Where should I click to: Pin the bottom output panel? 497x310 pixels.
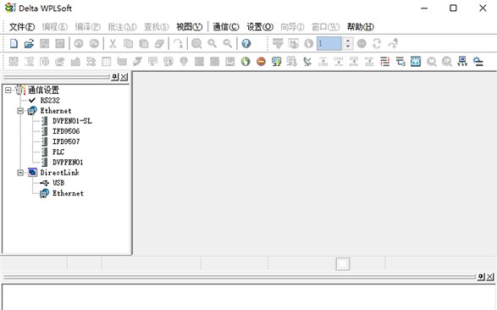coord(481,277)
